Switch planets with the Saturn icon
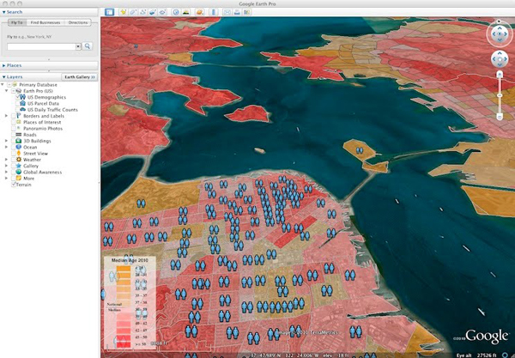Screen dimensions: 515x358 click(x=199, y=12)
